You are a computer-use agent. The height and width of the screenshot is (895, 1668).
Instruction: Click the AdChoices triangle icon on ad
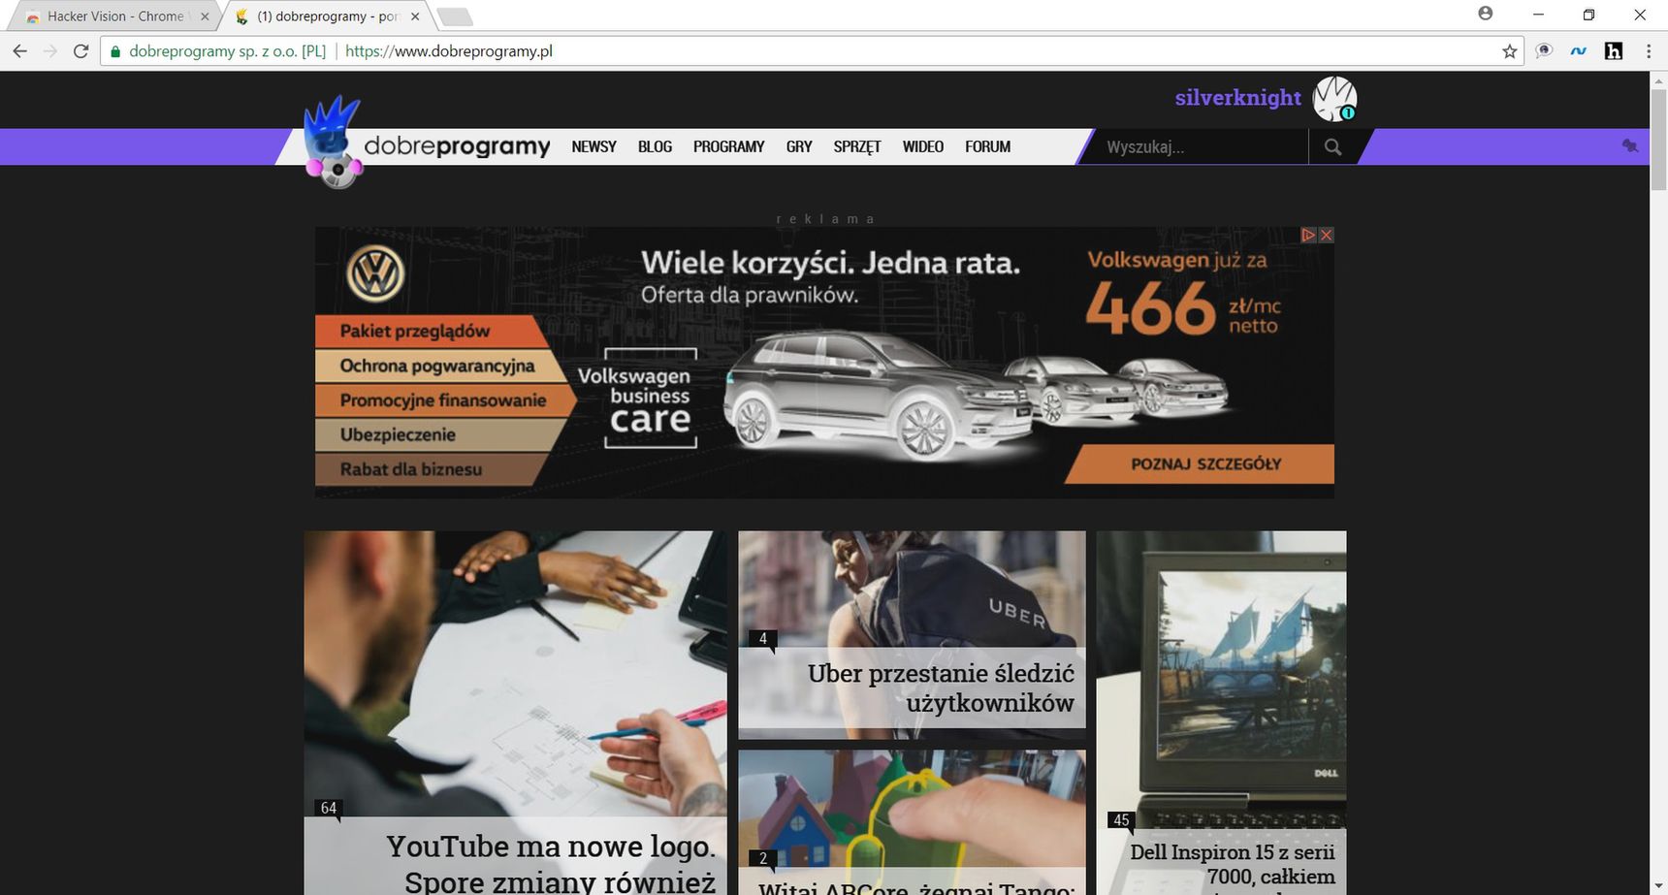point(1308,235)
